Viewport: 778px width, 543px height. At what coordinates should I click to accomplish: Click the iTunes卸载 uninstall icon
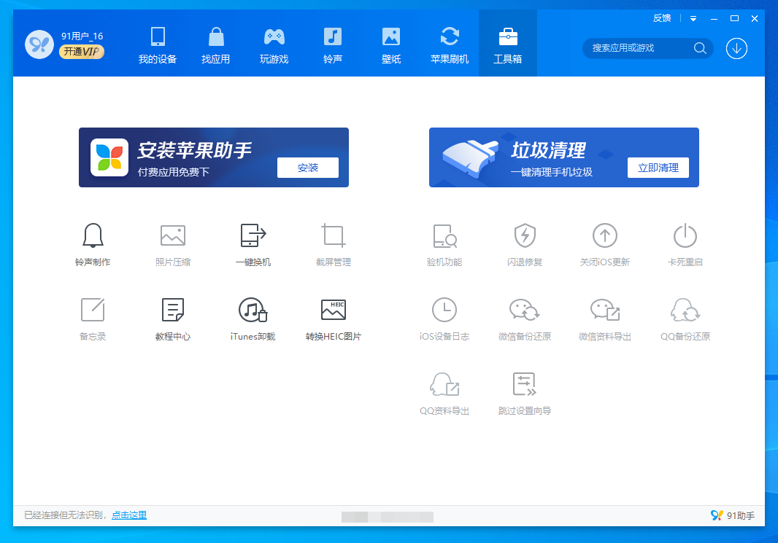(253, 310)
